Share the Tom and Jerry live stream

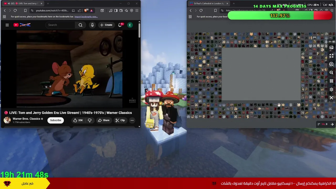(103, 120)
